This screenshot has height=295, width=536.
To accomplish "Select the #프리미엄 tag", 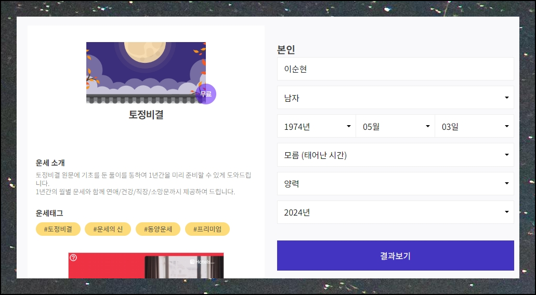I will [x=207, y=229].
